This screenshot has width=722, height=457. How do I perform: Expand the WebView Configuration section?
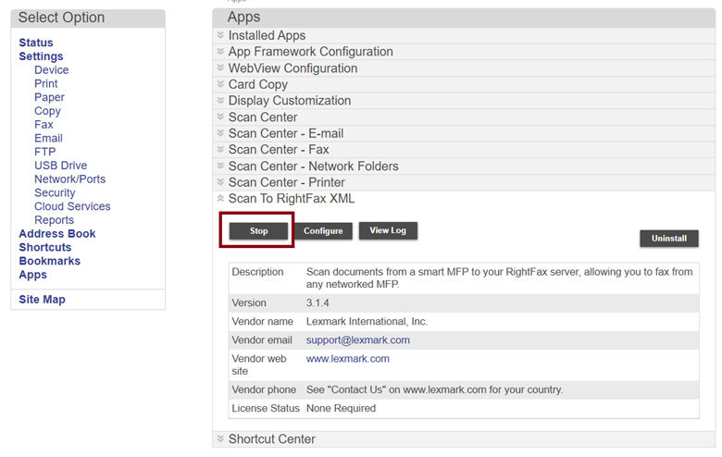click(293, 68)
